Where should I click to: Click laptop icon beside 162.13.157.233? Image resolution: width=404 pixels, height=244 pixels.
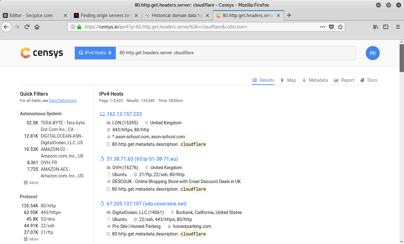tap(102, 114)
